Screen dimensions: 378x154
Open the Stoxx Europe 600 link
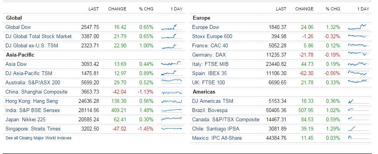(x=212, y=36)
